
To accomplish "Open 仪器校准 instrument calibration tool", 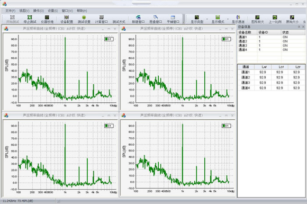I will [x=47, y=19].
